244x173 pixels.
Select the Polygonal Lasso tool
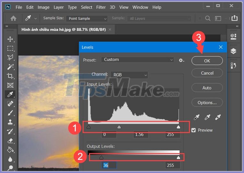pos(10,58)
